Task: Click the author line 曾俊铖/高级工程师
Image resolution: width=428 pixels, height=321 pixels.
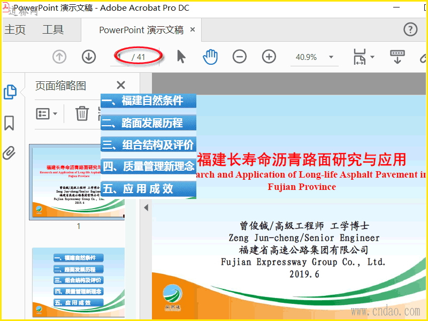Action: click(x=281, y=226)
